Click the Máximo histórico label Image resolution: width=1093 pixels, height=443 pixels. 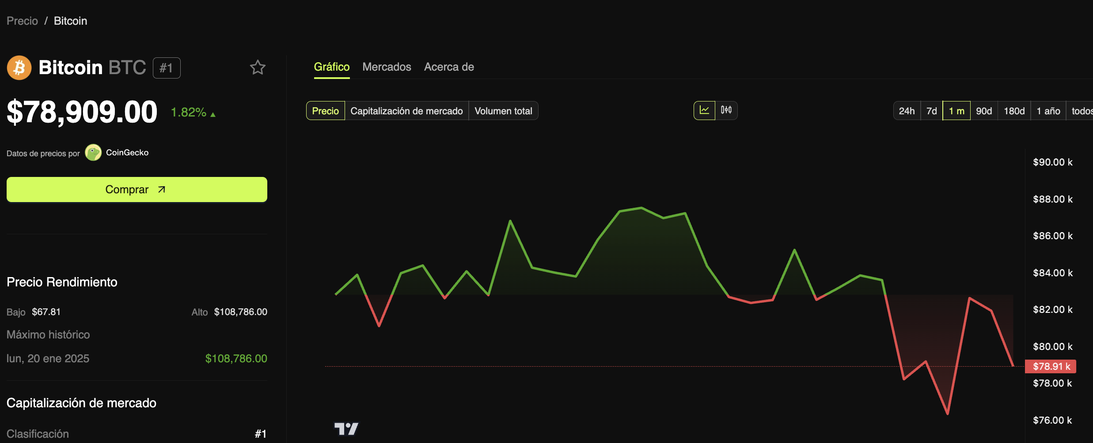pyautogui.click(x=48, y=334)
